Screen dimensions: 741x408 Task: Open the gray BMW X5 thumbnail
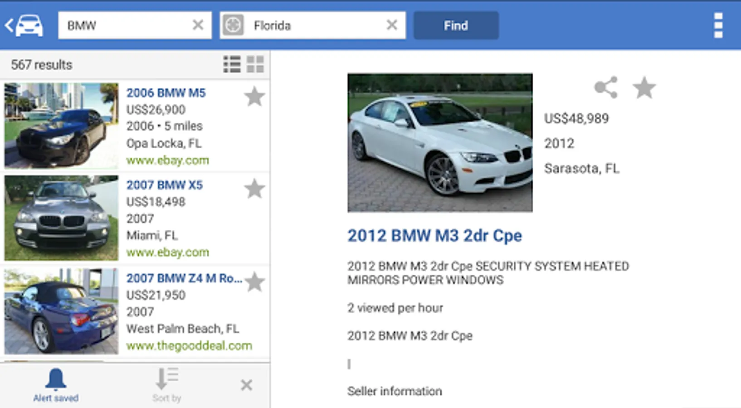tap(61, 218)
